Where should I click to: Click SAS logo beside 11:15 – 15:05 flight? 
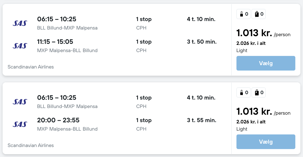[20, 46]
